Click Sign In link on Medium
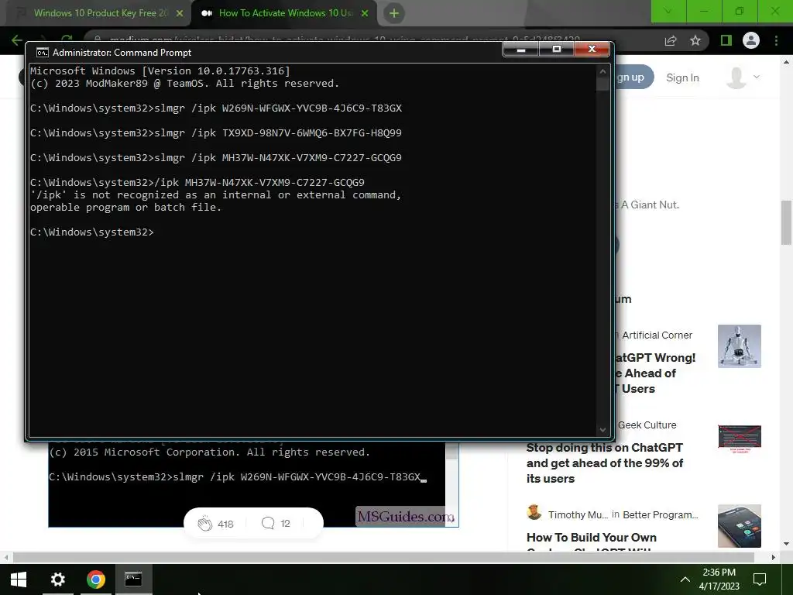 (682, 78)
